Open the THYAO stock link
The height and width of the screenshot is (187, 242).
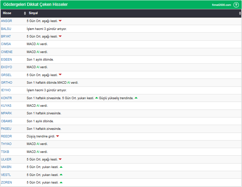[6, 144]
